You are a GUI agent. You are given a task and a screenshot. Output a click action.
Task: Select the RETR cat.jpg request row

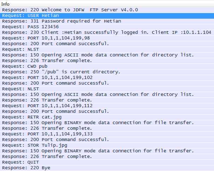tap(107, 117)
